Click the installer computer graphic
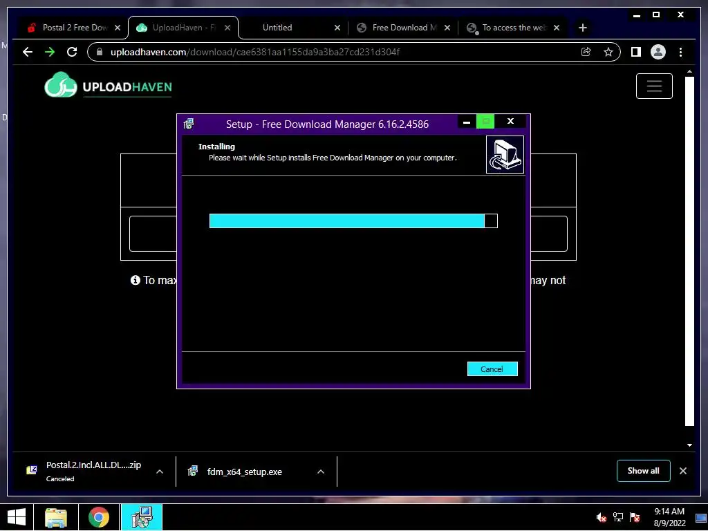708x531 pixels. 505,154
